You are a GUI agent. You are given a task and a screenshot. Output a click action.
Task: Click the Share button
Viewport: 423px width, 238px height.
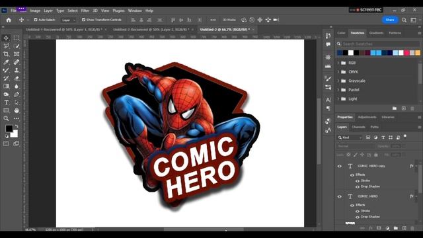click(390, 20)
